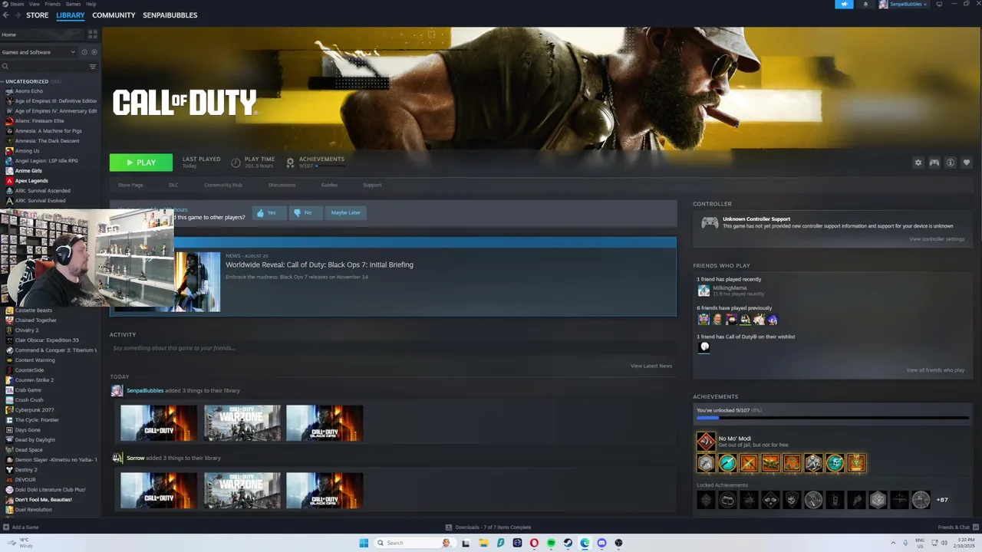Open the Games and Software dropdown
The image size is (982, 552).
click(38, 52)
